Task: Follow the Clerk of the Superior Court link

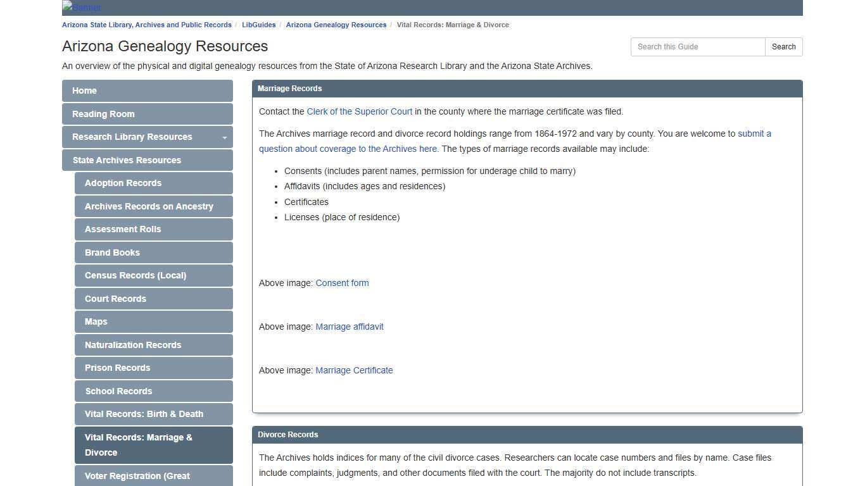Action: click(359, 111)
